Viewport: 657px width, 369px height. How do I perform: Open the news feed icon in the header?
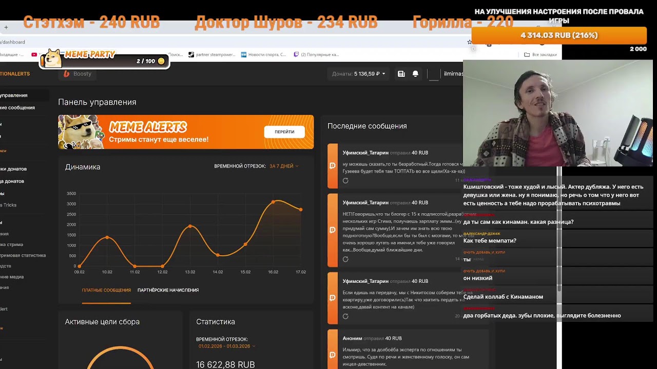(401, 74)
